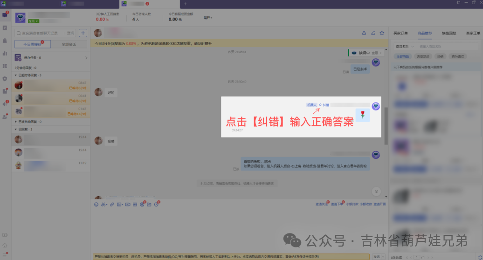Star the current conversation
Viewport: 483px width, 260px height.
[382, 33]
